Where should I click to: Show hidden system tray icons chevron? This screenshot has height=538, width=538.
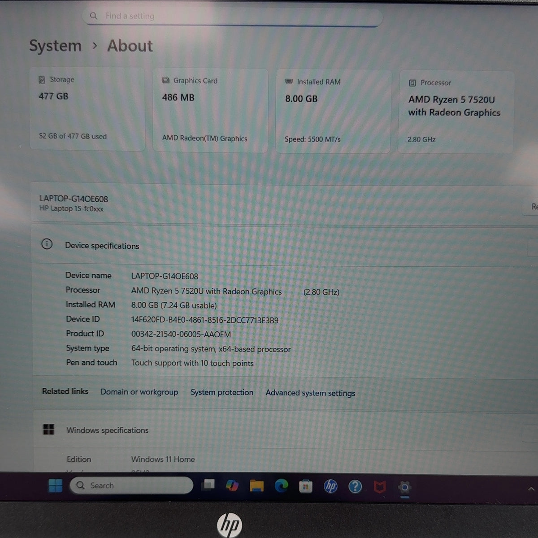click(x=531, y=489)
